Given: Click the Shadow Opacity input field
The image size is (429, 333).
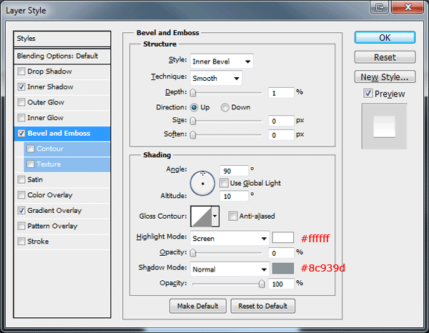Looking at the screenshot, I should pos(281,284).
